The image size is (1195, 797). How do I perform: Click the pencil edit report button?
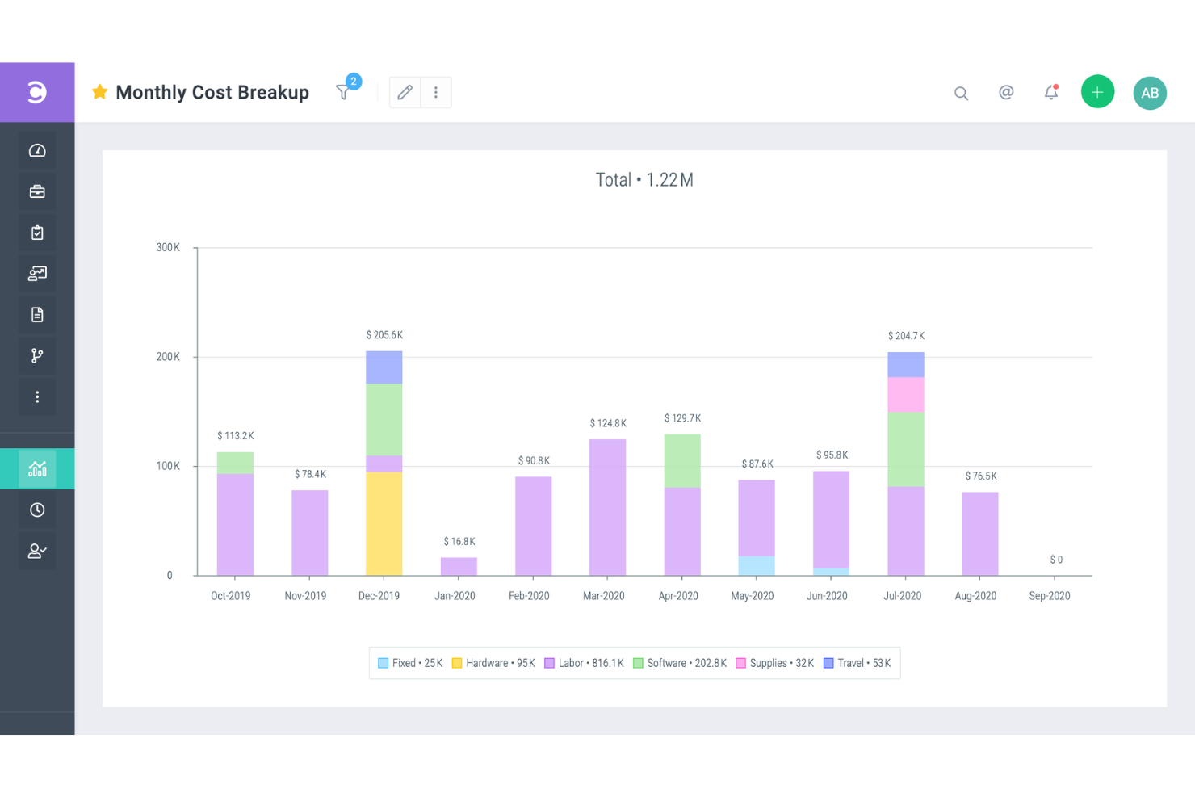point(405,92)
